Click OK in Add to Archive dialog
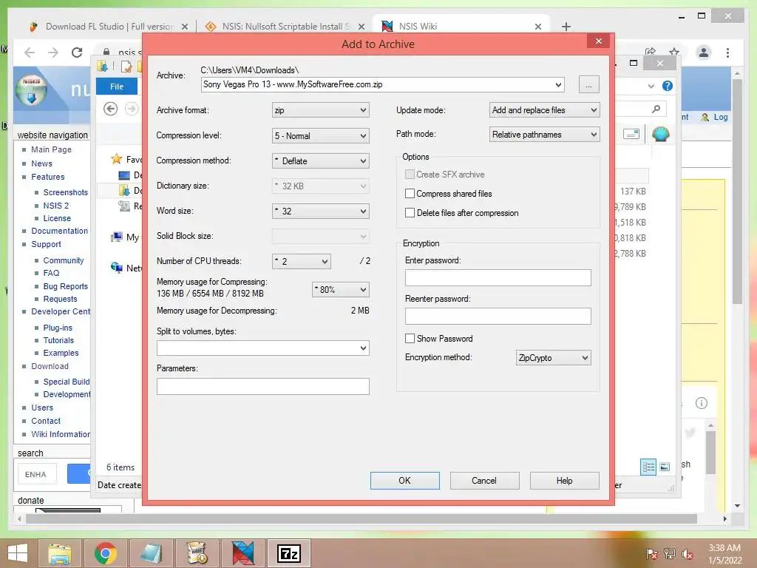This screenshot has height=568, width=757. tap(404, 481)
